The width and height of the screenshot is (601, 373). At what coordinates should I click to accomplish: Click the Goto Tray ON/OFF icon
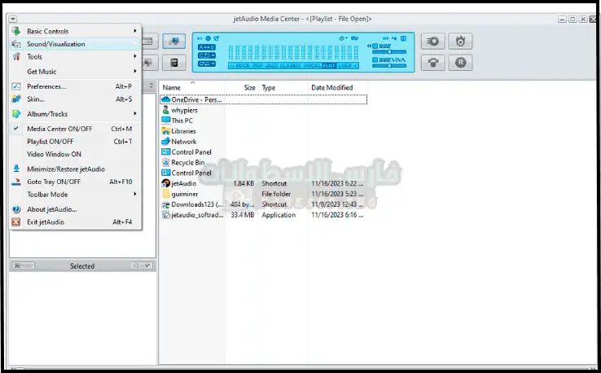tap(16, 182)
